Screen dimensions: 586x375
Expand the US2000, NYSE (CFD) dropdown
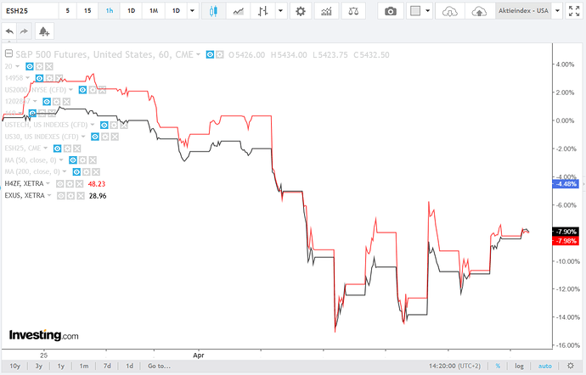click(70, 90)
